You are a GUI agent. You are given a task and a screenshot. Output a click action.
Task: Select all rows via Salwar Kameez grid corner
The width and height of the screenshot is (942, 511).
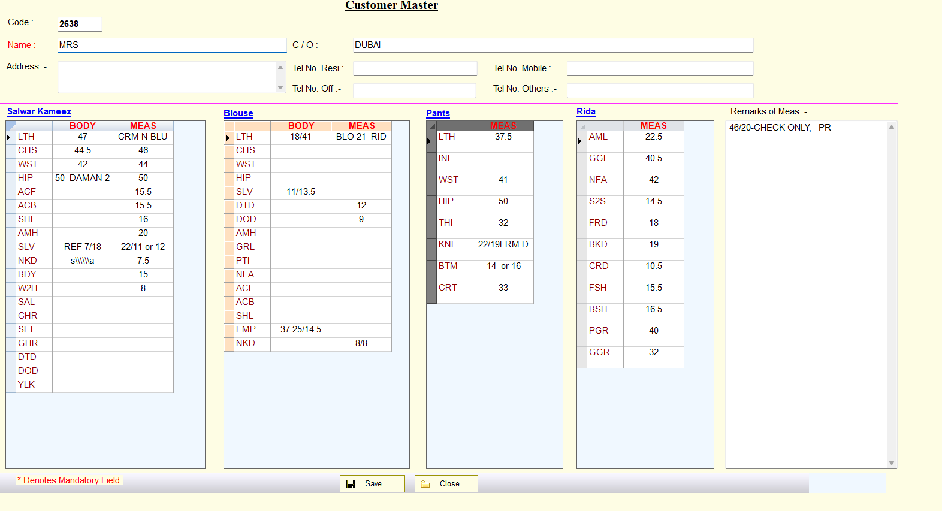(x=11, y=126)
